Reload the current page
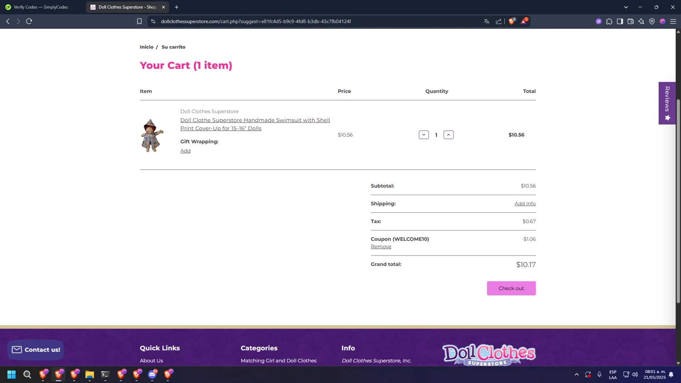Screen dimensions: 681x383 (x=29, y=21)
